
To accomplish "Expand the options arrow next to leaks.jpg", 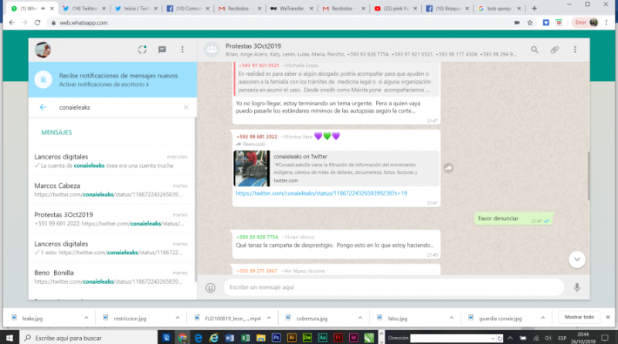I will [x=86, y=318].
